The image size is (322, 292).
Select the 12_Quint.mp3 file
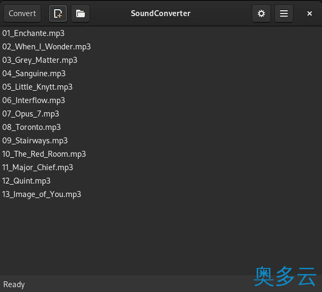pyautogui.click(x=161, y=181)
